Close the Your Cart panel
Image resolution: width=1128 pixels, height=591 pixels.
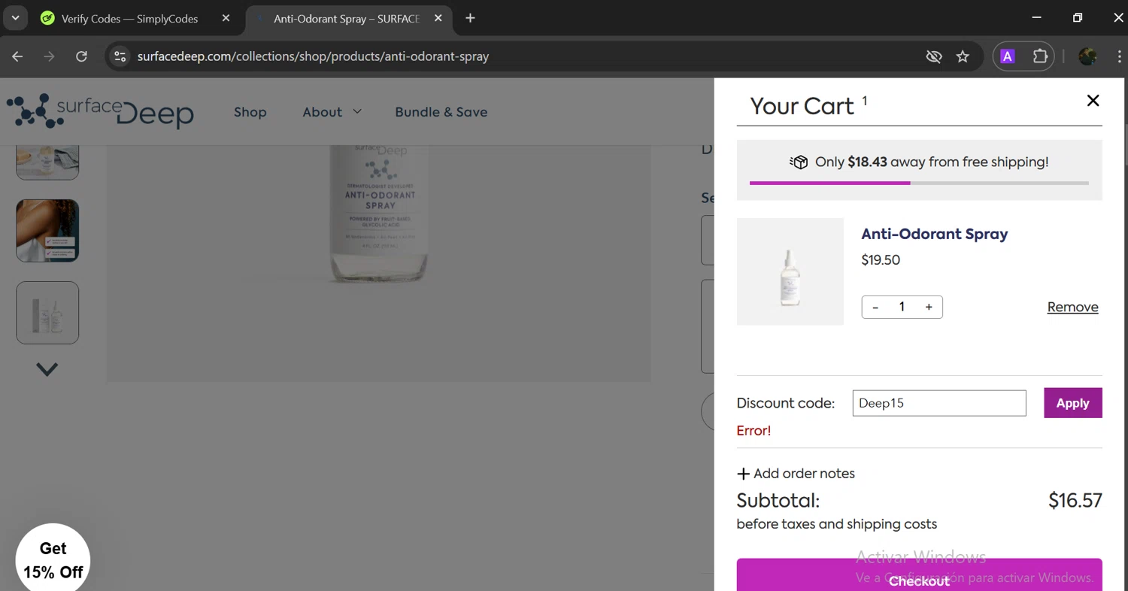(1093, 101)
